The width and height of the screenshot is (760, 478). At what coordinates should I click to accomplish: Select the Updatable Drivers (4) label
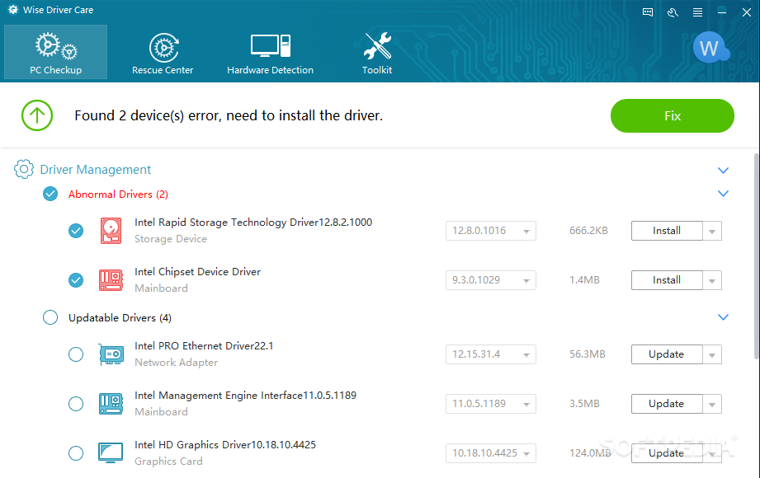pyautogui.click(x=120, y=317)
